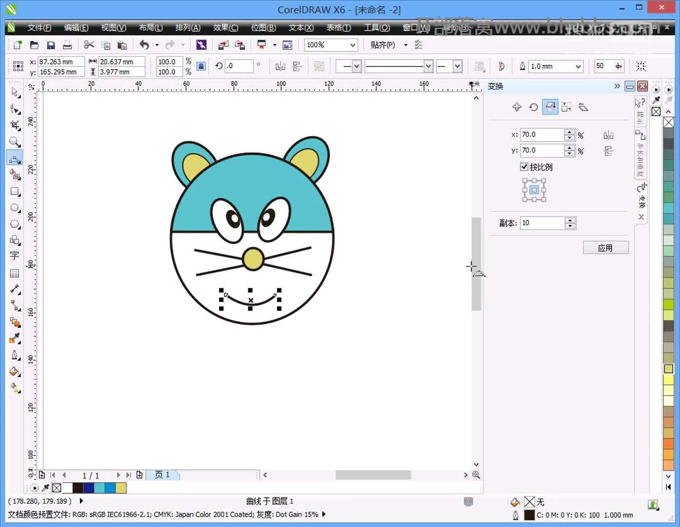Create a new document
This screenshot has height=527, width=680.
pos(18,45)
